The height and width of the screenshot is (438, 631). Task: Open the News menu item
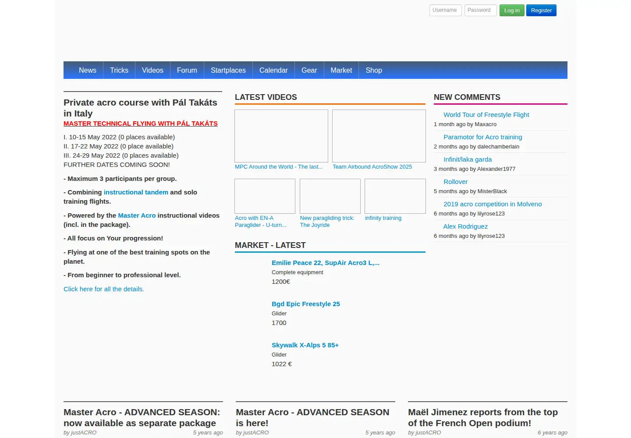88,70
